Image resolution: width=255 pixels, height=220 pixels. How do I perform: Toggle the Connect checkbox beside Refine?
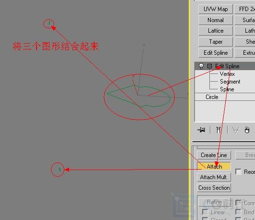(238, 203)
